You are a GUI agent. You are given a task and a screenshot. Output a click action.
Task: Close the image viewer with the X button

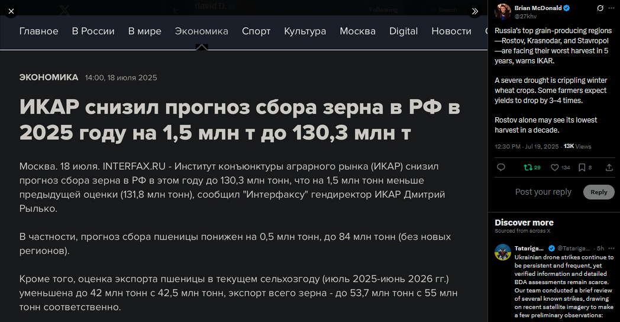[x=11, y=11]
